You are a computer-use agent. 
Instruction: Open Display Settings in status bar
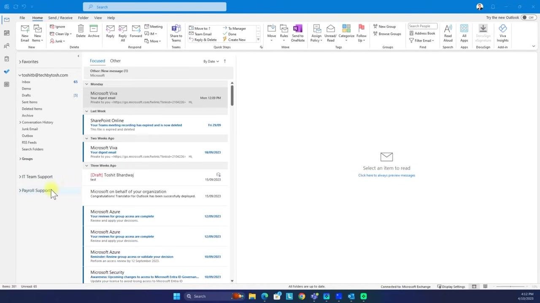(451, 287)
